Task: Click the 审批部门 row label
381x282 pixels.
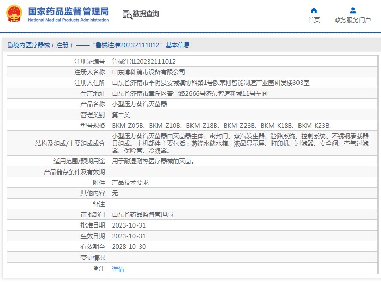Action: pos(93,215)
